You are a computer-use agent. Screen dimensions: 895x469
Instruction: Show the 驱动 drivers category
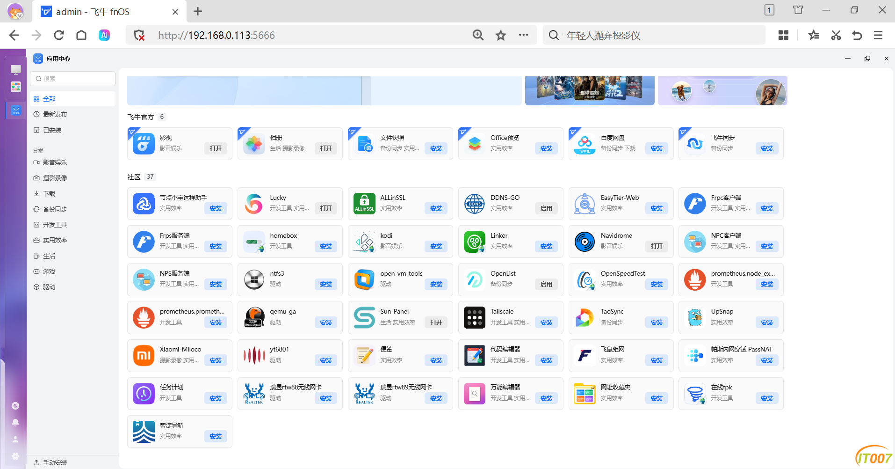[49, 287]
